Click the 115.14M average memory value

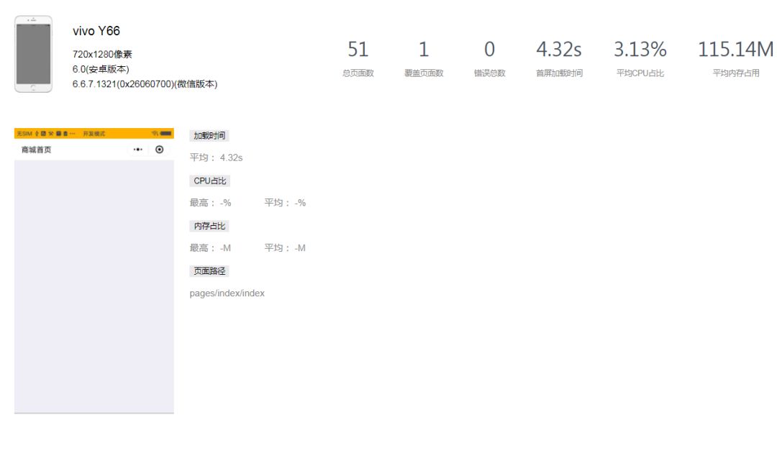click(x=735, y=49)
